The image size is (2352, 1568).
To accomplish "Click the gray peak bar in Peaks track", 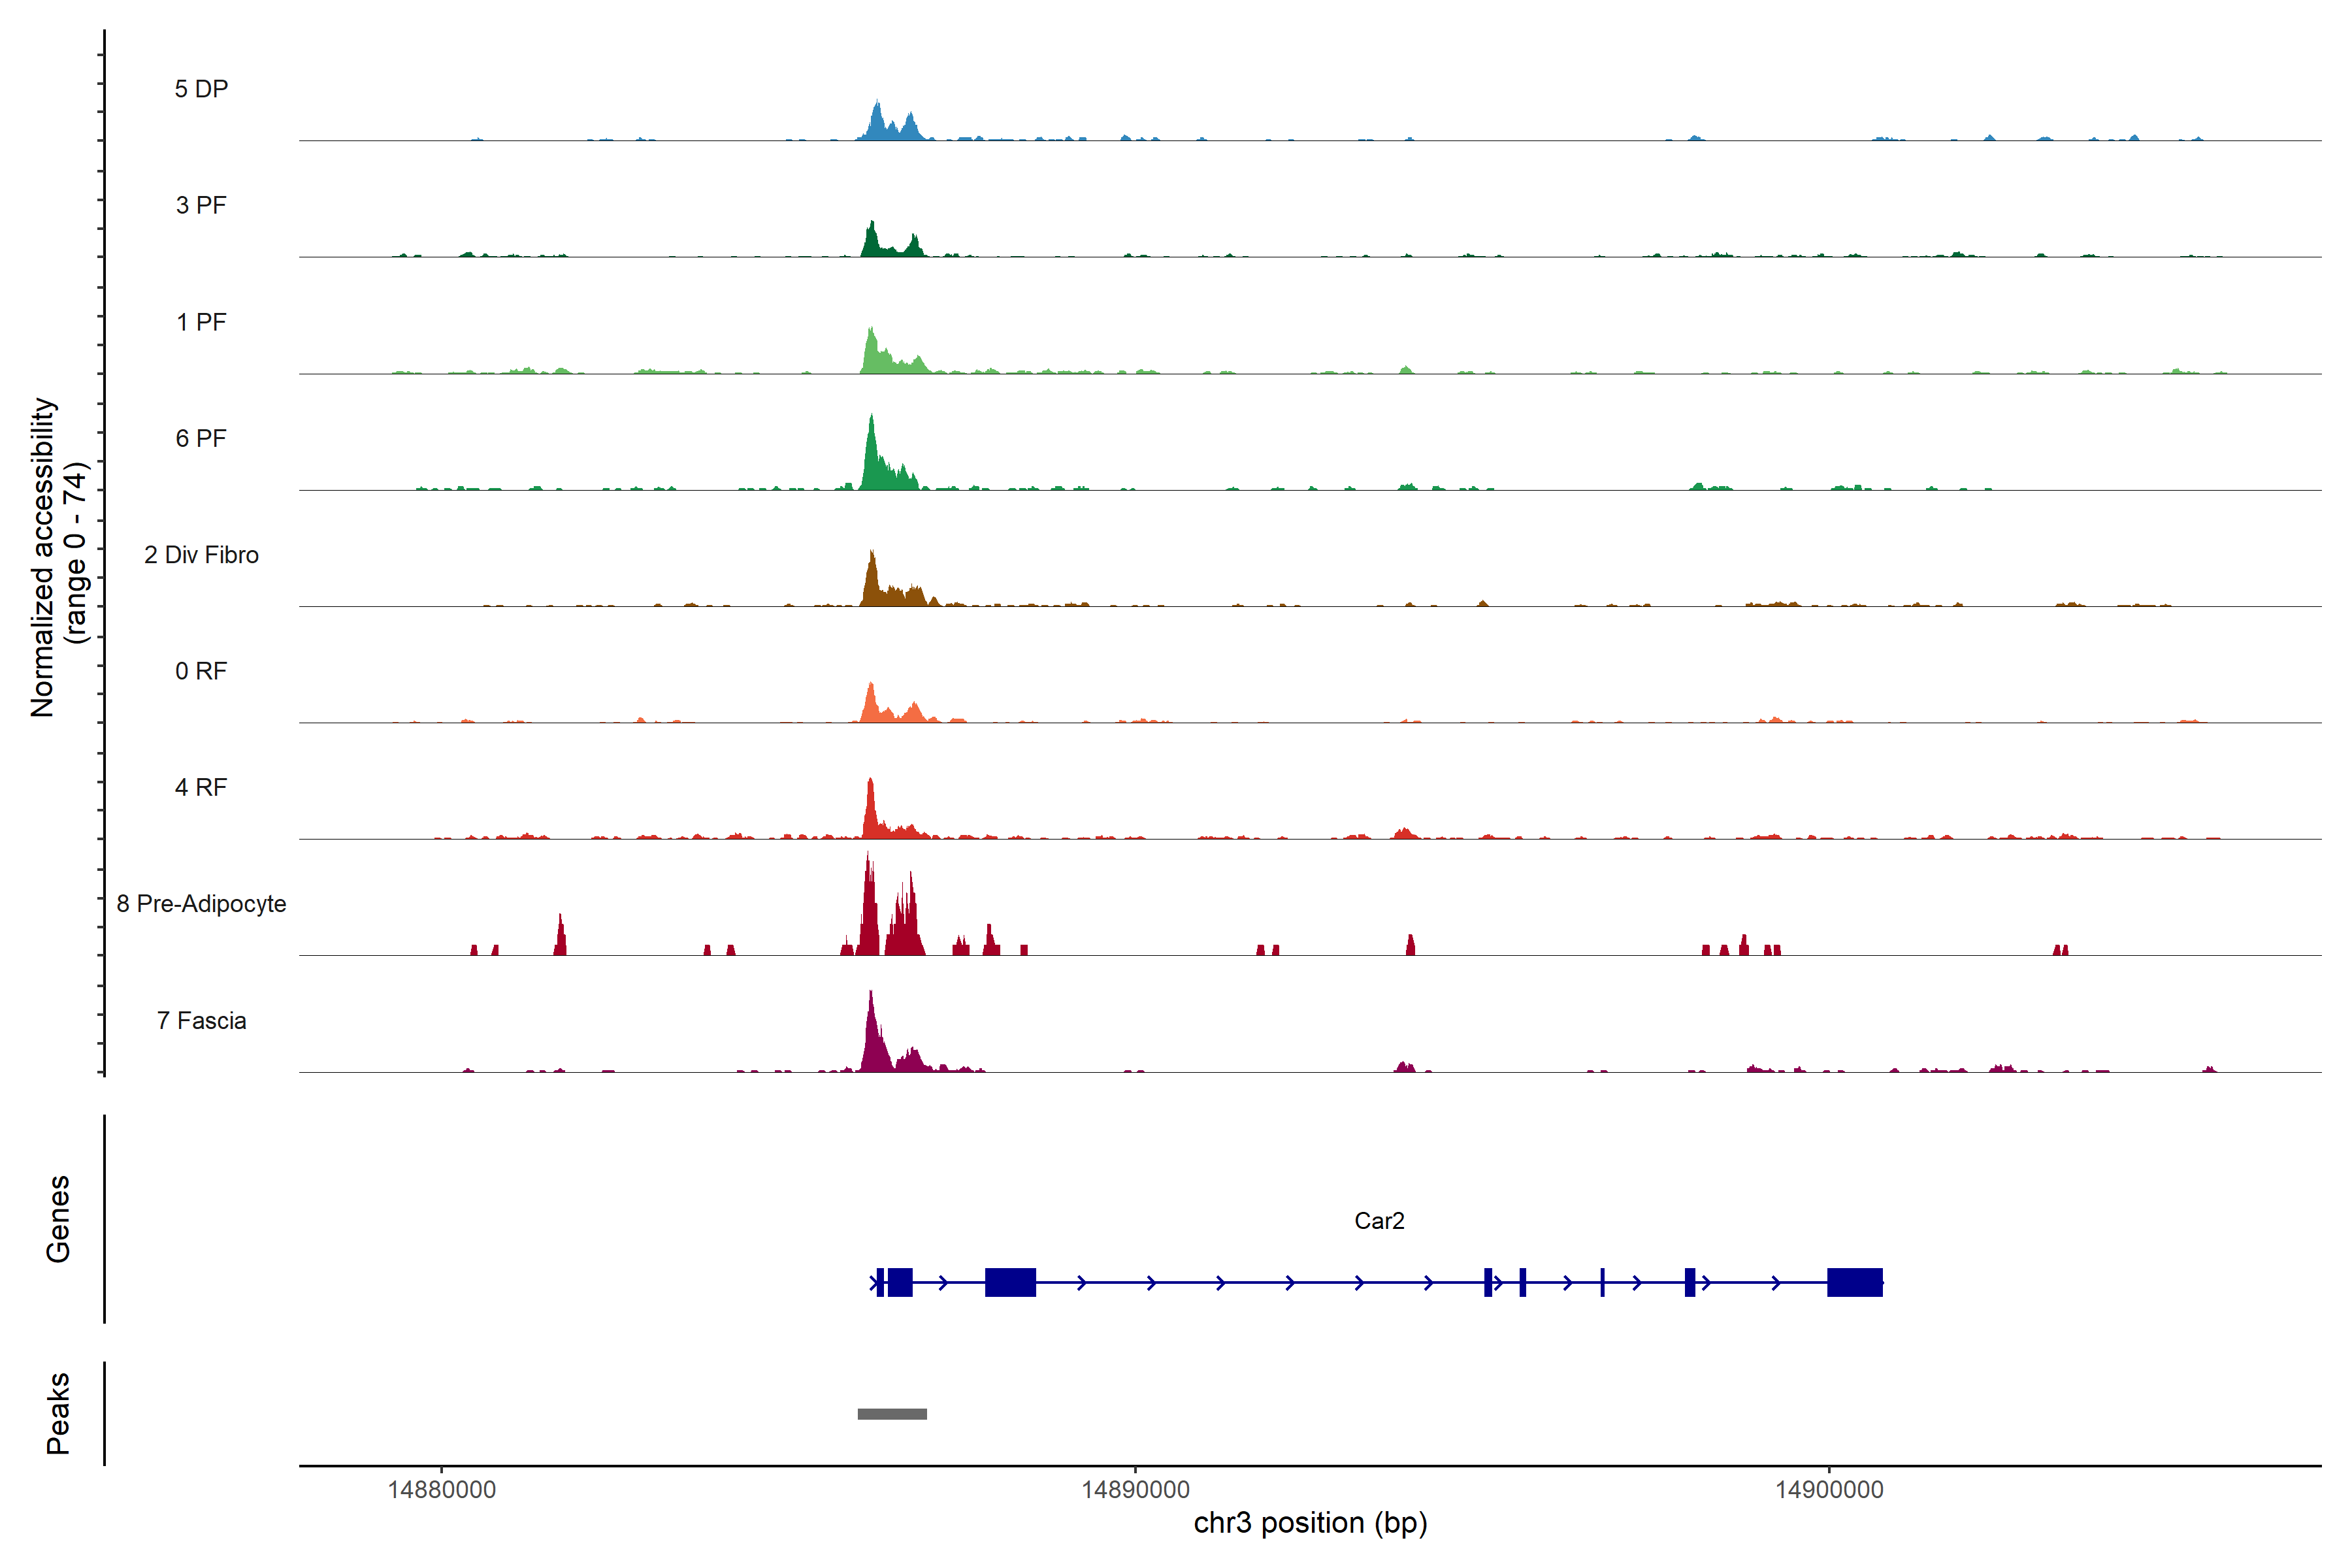I will pos(892,1414).
